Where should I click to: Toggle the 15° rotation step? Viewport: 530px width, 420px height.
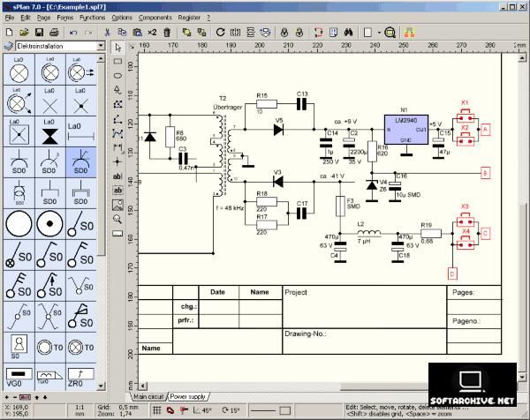pyautogui.click(x=231, y=410)
